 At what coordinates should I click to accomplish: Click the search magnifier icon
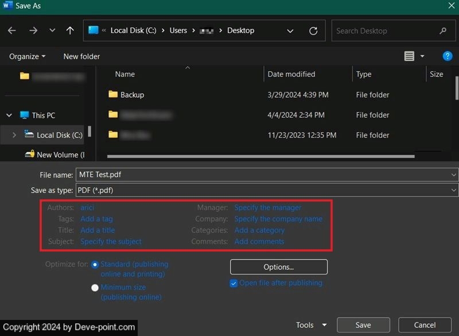tap(443, 30)
